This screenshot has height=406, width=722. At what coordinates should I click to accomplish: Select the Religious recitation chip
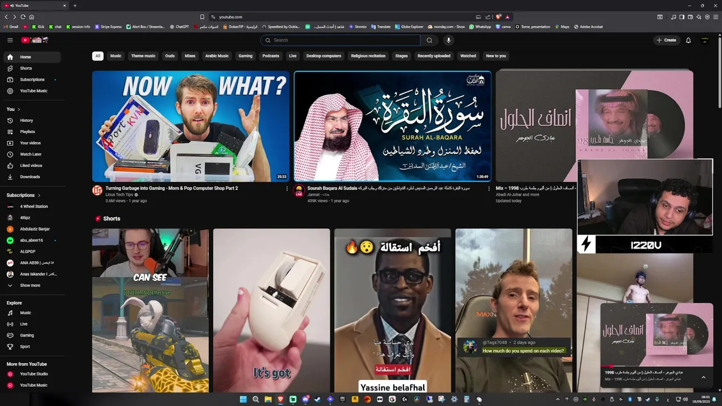[368, 56]
